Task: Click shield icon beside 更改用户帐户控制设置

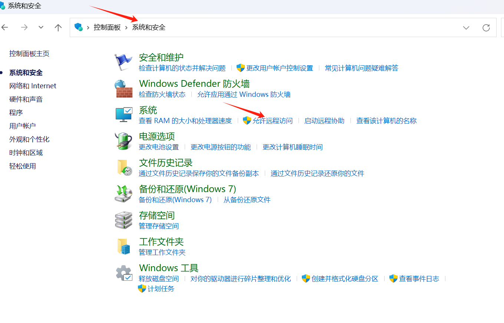Action: (241, 68)
